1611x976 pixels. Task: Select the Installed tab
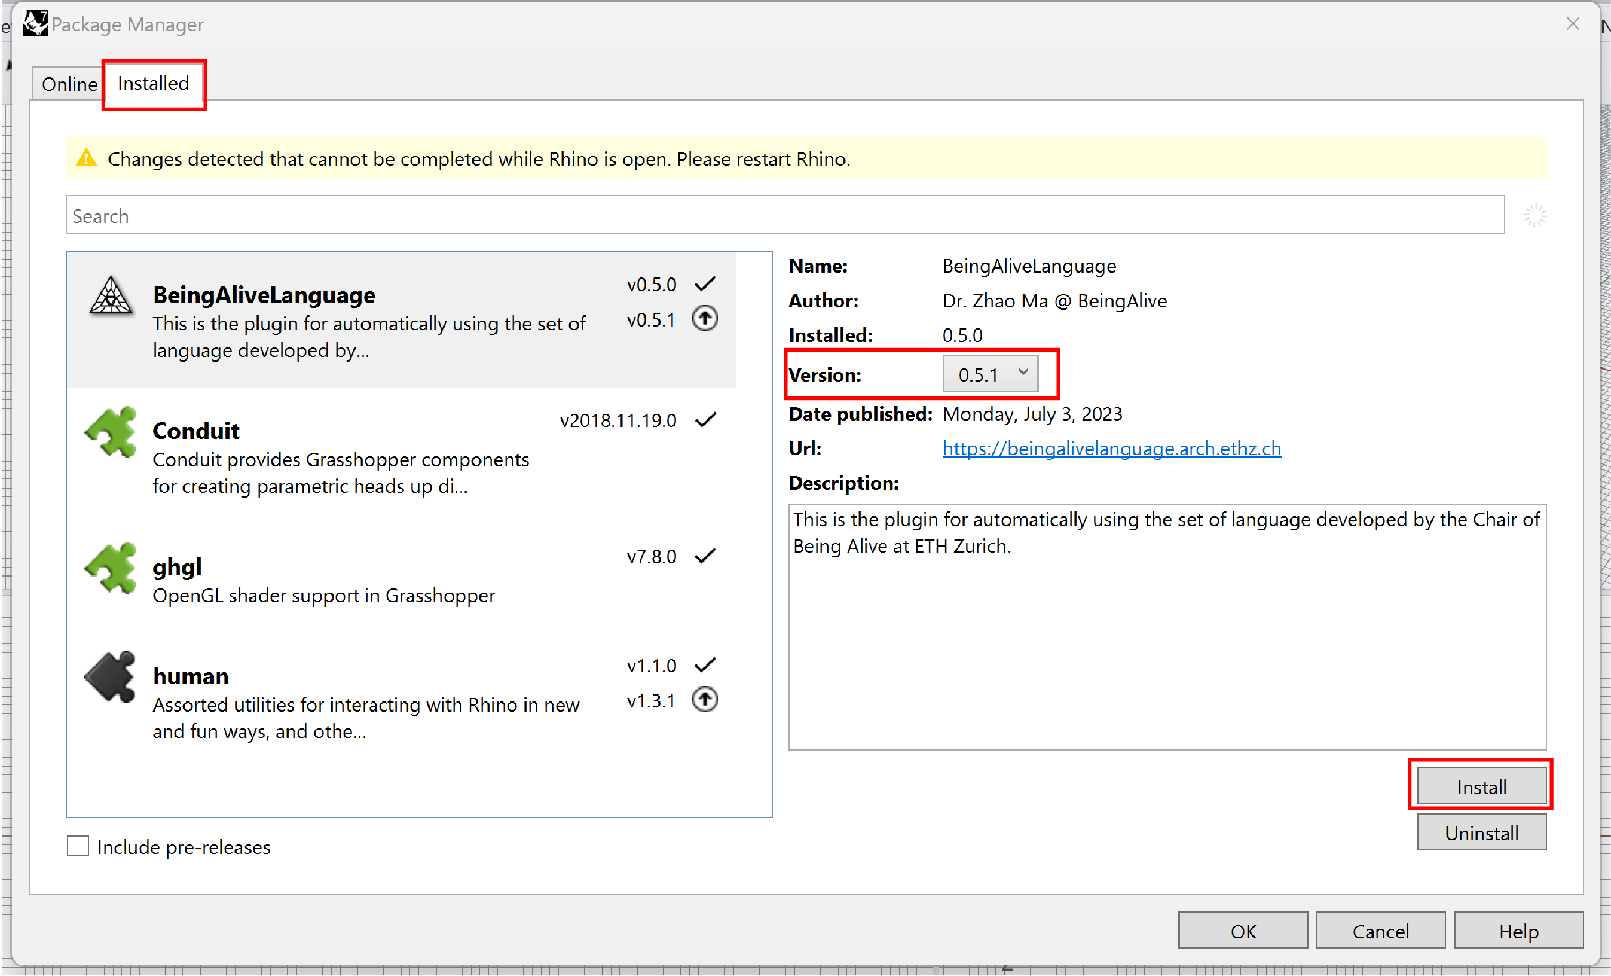[x=153, y=83]
